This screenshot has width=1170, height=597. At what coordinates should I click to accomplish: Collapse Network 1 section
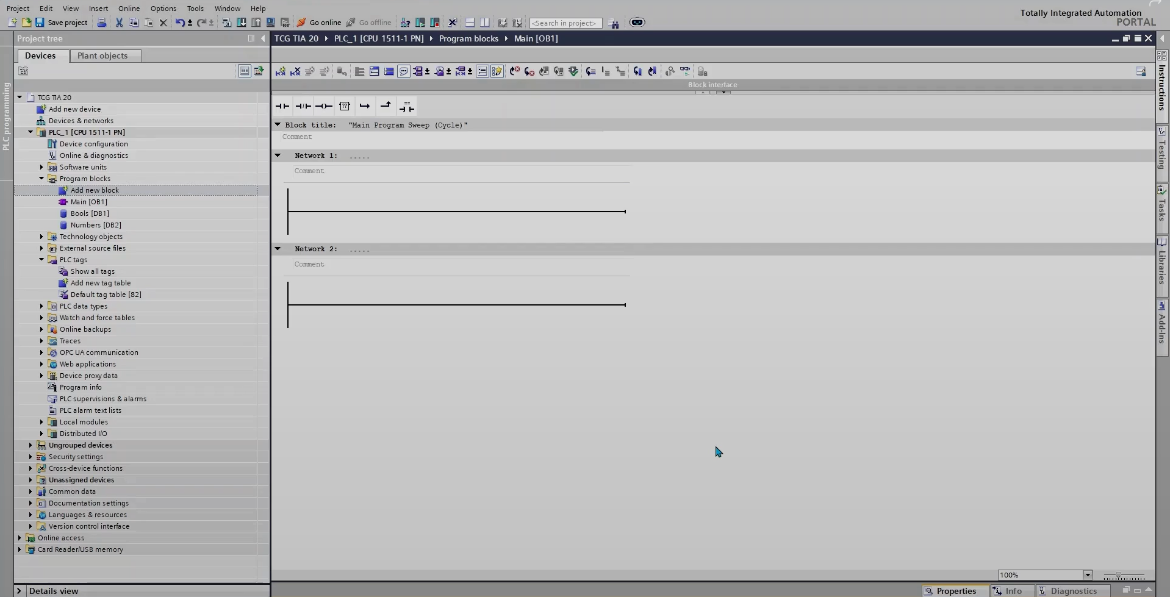point(278,156)
